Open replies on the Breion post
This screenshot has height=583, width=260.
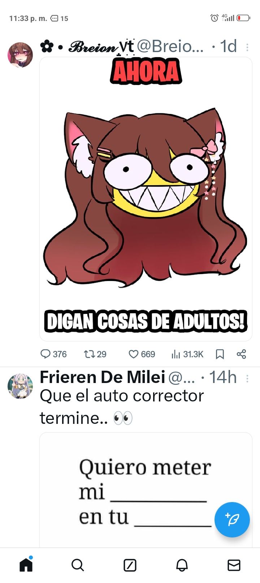click(53, 354)
